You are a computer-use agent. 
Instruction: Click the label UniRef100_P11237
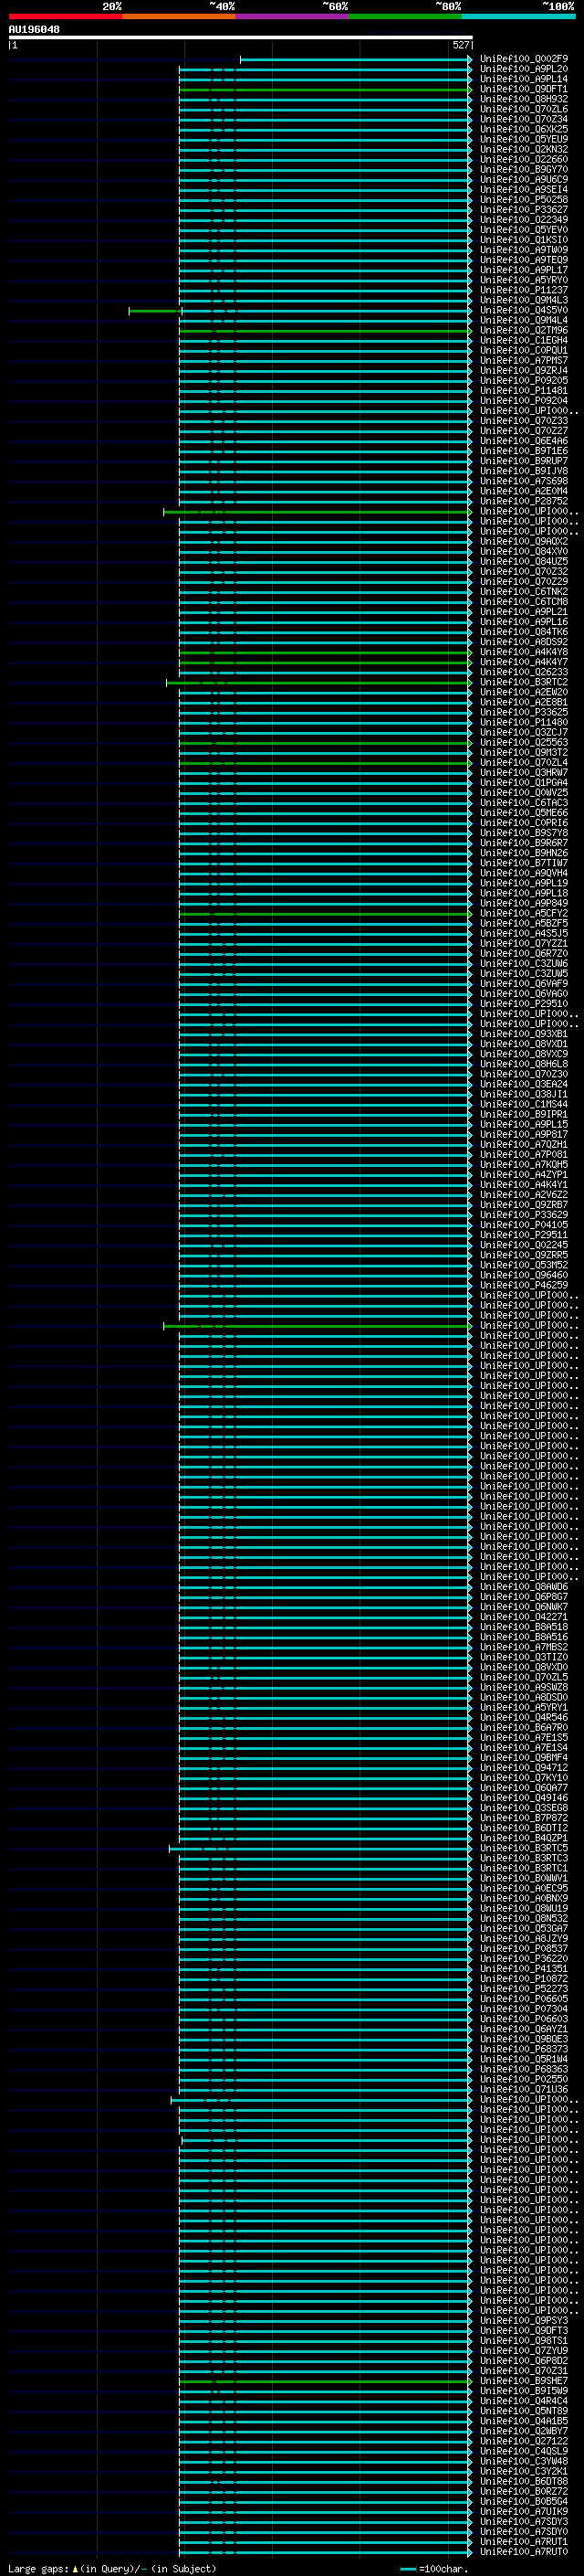(523, 290)
